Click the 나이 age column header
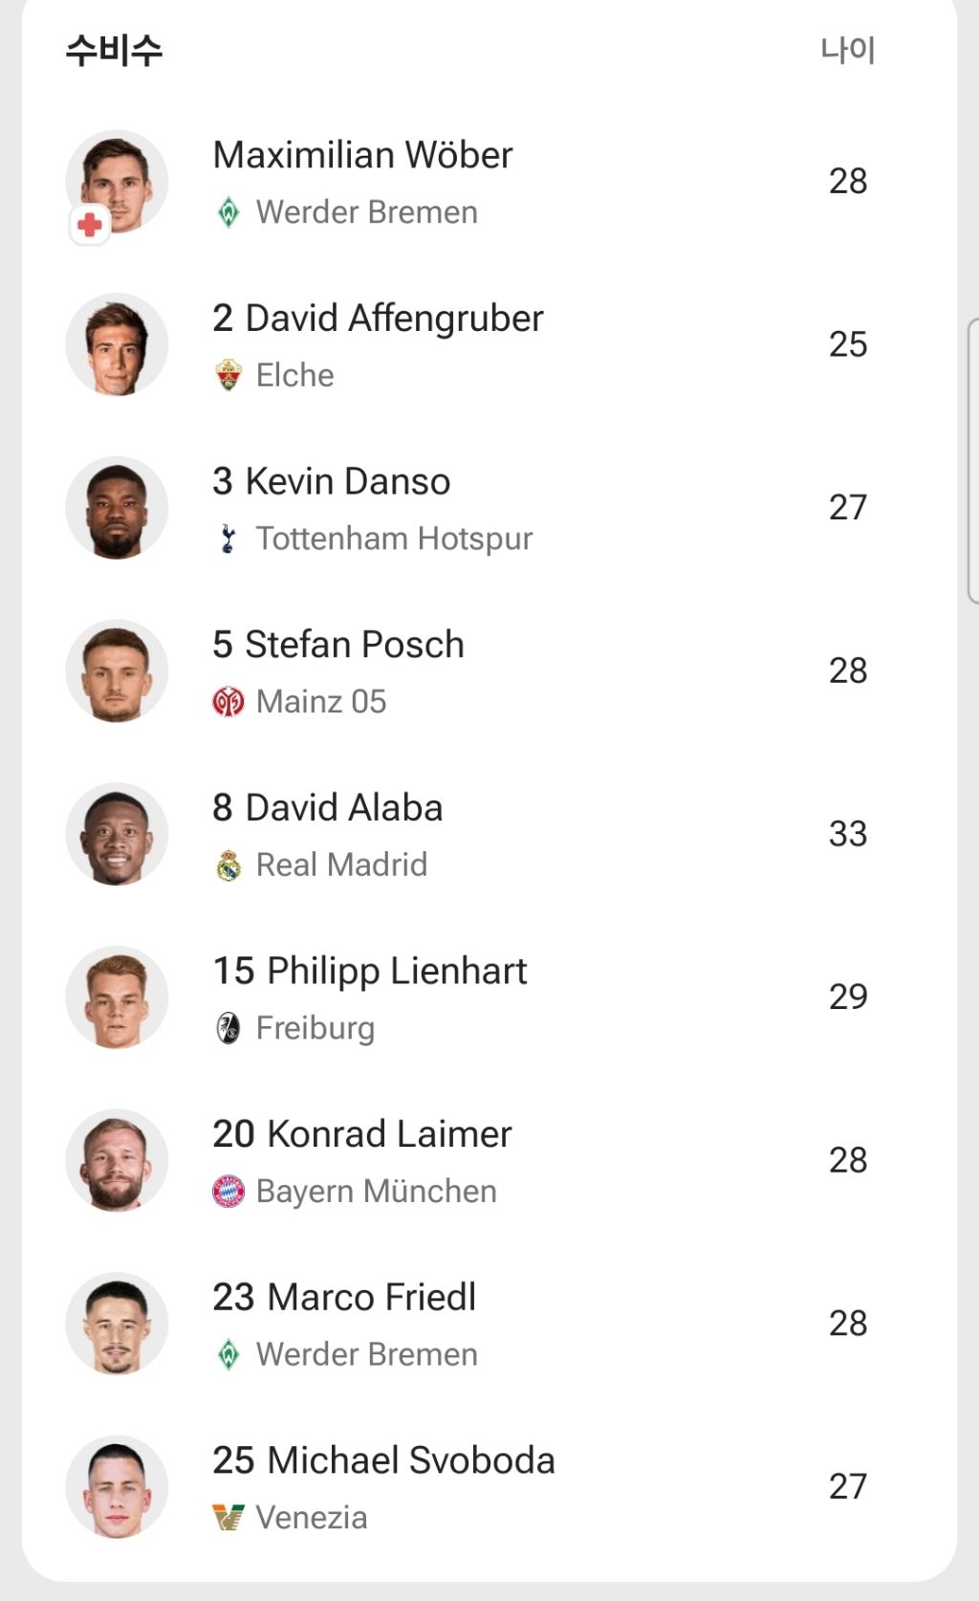Image resolution: width=979 pixels, height=1601 pixels. pyautogui.click(x=847, y=50)
